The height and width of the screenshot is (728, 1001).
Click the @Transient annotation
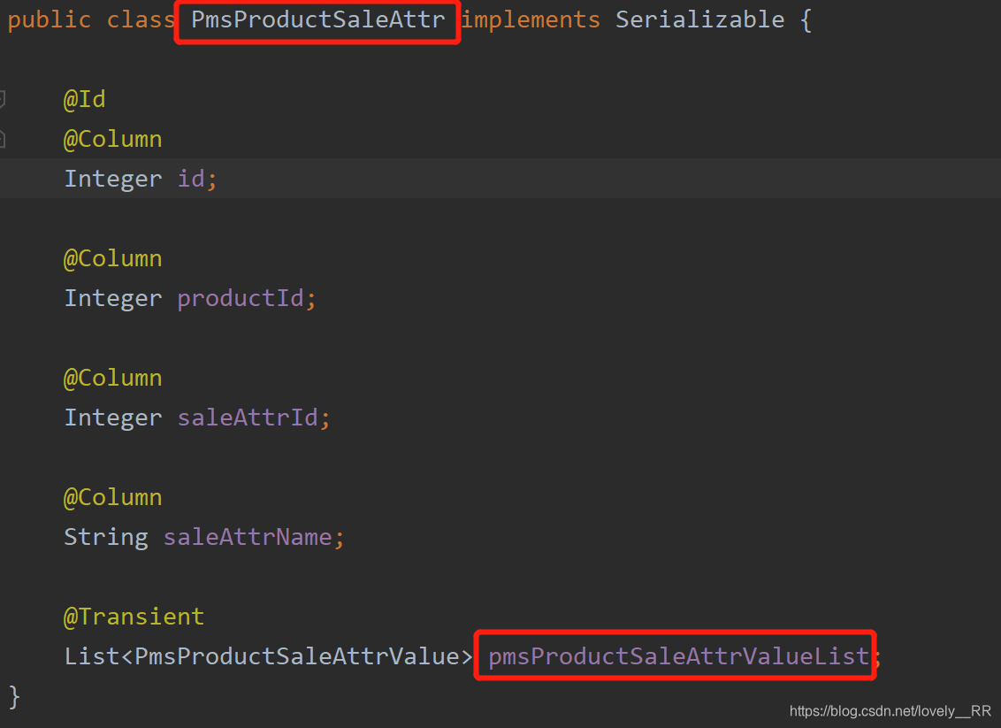134,617
